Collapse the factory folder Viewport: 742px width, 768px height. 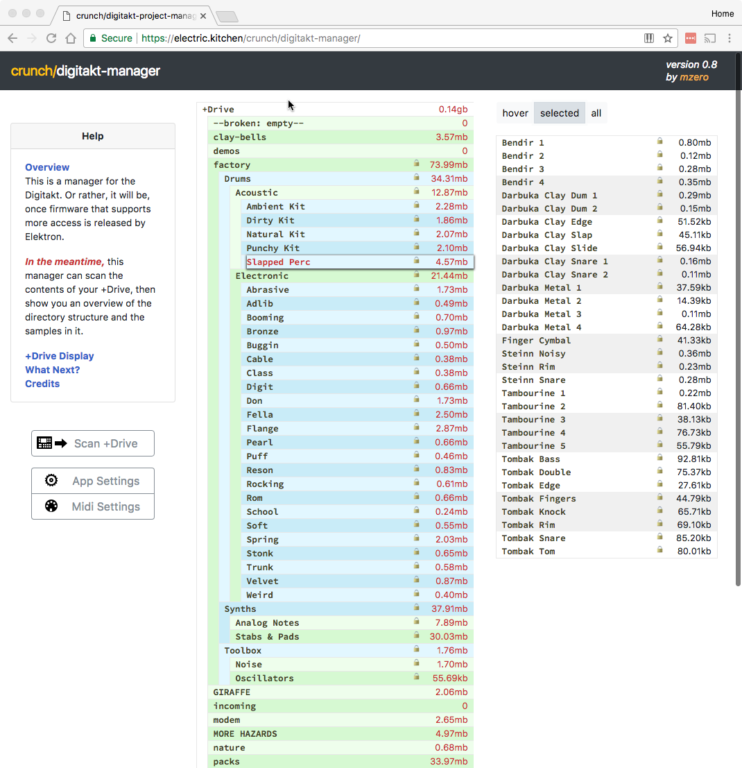tap(232, 165)
